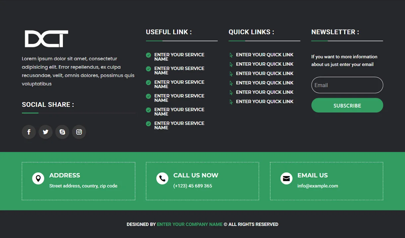The height and width of the screenshot is (238, 405).
Task: Click the phone icon in Call Us Now card
Action: click(162, 178)
